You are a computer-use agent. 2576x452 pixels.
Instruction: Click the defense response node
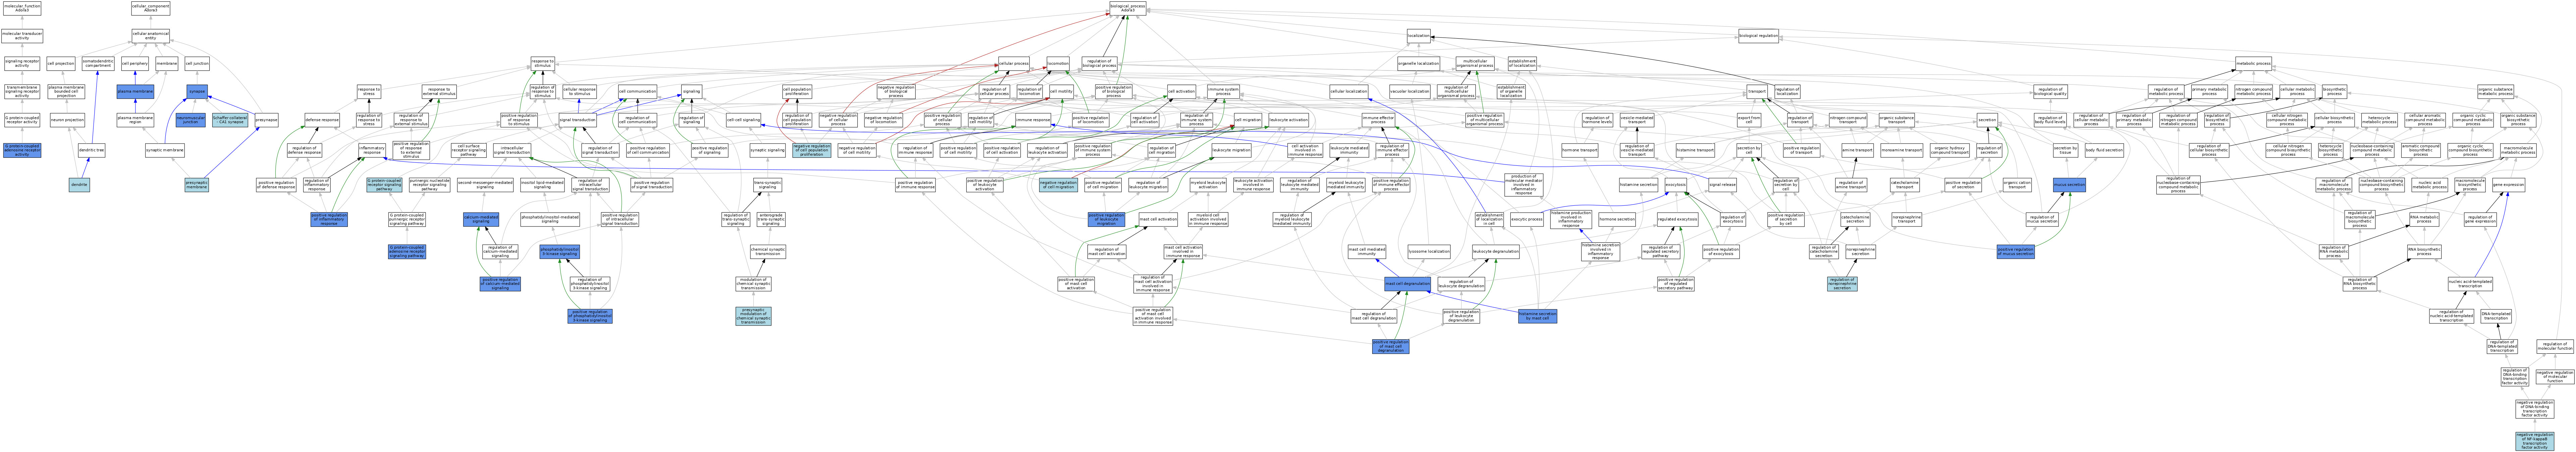point(322,120)
